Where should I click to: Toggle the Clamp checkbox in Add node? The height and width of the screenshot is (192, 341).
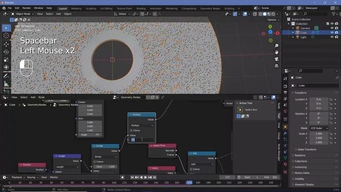pos(191,169)
